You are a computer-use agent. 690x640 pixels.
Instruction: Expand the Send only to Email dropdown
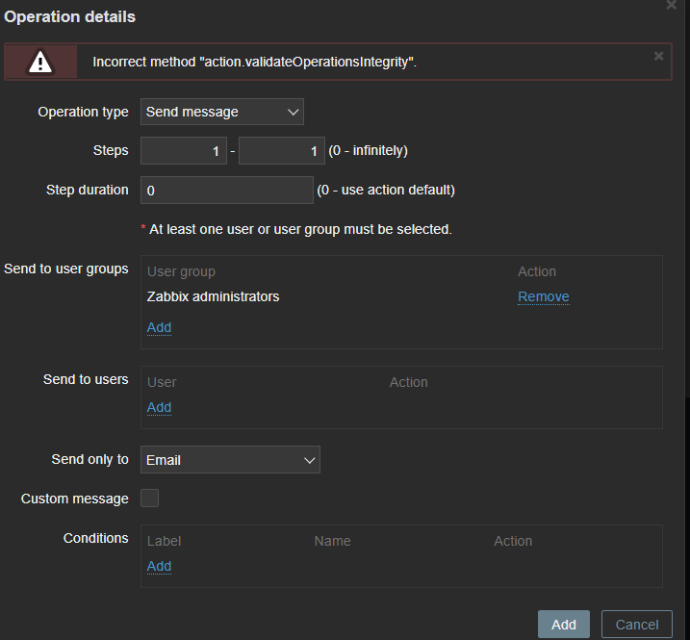pyautogui.click(x=230, y=460)
